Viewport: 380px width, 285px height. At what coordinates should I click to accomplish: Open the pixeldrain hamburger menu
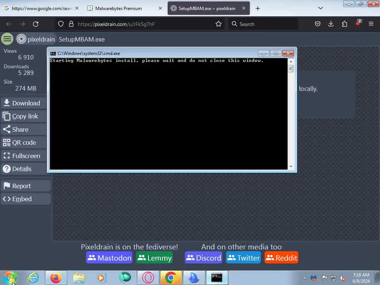click(7, 39)
